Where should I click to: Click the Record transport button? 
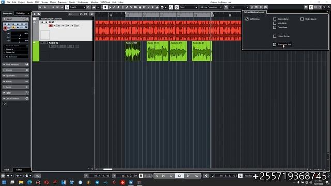[197, 176]
